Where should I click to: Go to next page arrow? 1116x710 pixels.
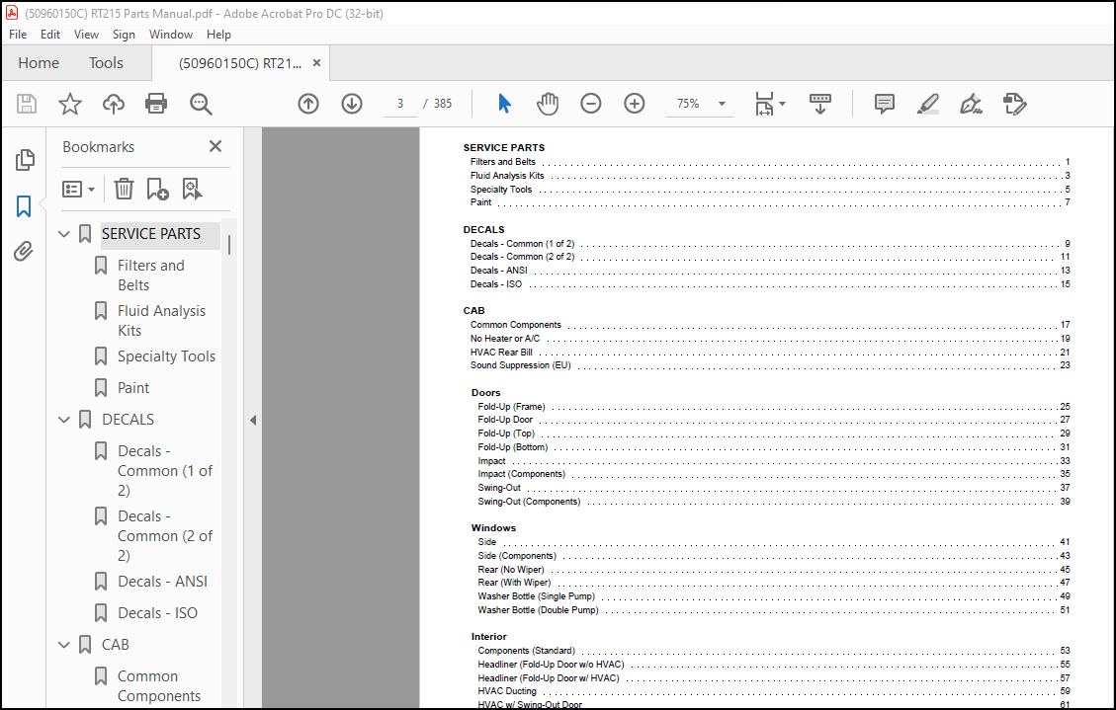coord(352,104)
